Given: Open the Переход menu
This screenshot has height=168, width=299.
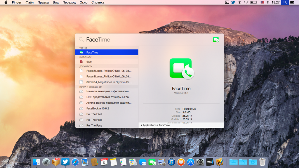Looking at the screenshot, I should [x=69, y=2].
